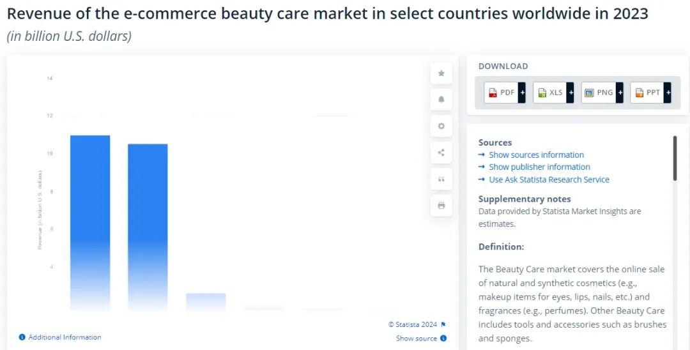690x350 pixels.
Task: Download the chart as PNG
Action: 599,93
